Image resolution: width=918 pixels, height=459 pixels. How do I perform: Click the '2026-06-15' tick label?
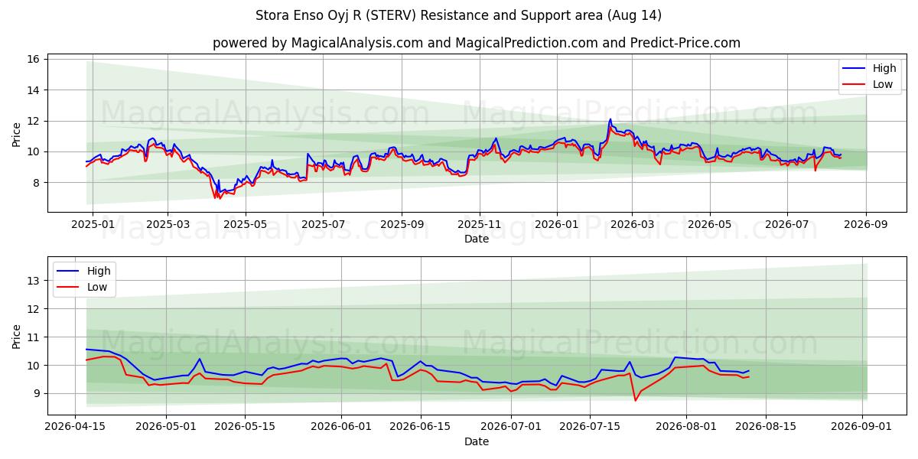pyautogui.click(x=420, y=428)
